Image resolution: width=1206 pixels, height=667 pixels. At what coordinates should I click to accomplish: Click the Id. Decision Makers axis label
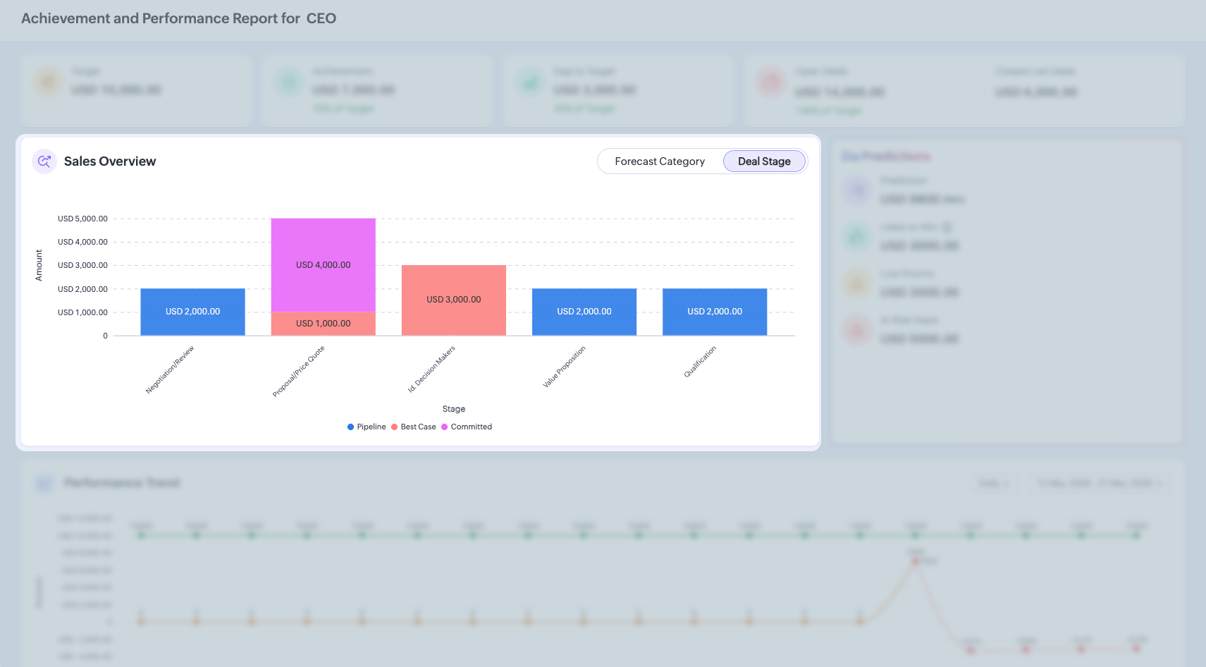point(431,369)
